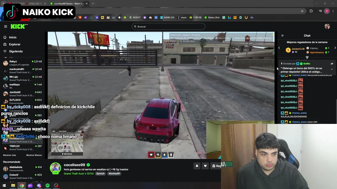Open lajavishawty gifter profile

(317, 52)
